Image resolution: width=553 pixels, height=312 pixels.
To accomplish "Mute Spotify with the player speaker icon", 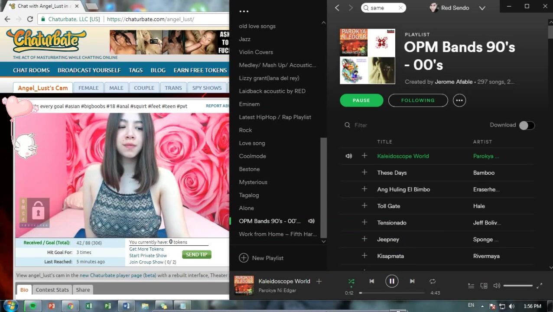I will click(497, 286).
